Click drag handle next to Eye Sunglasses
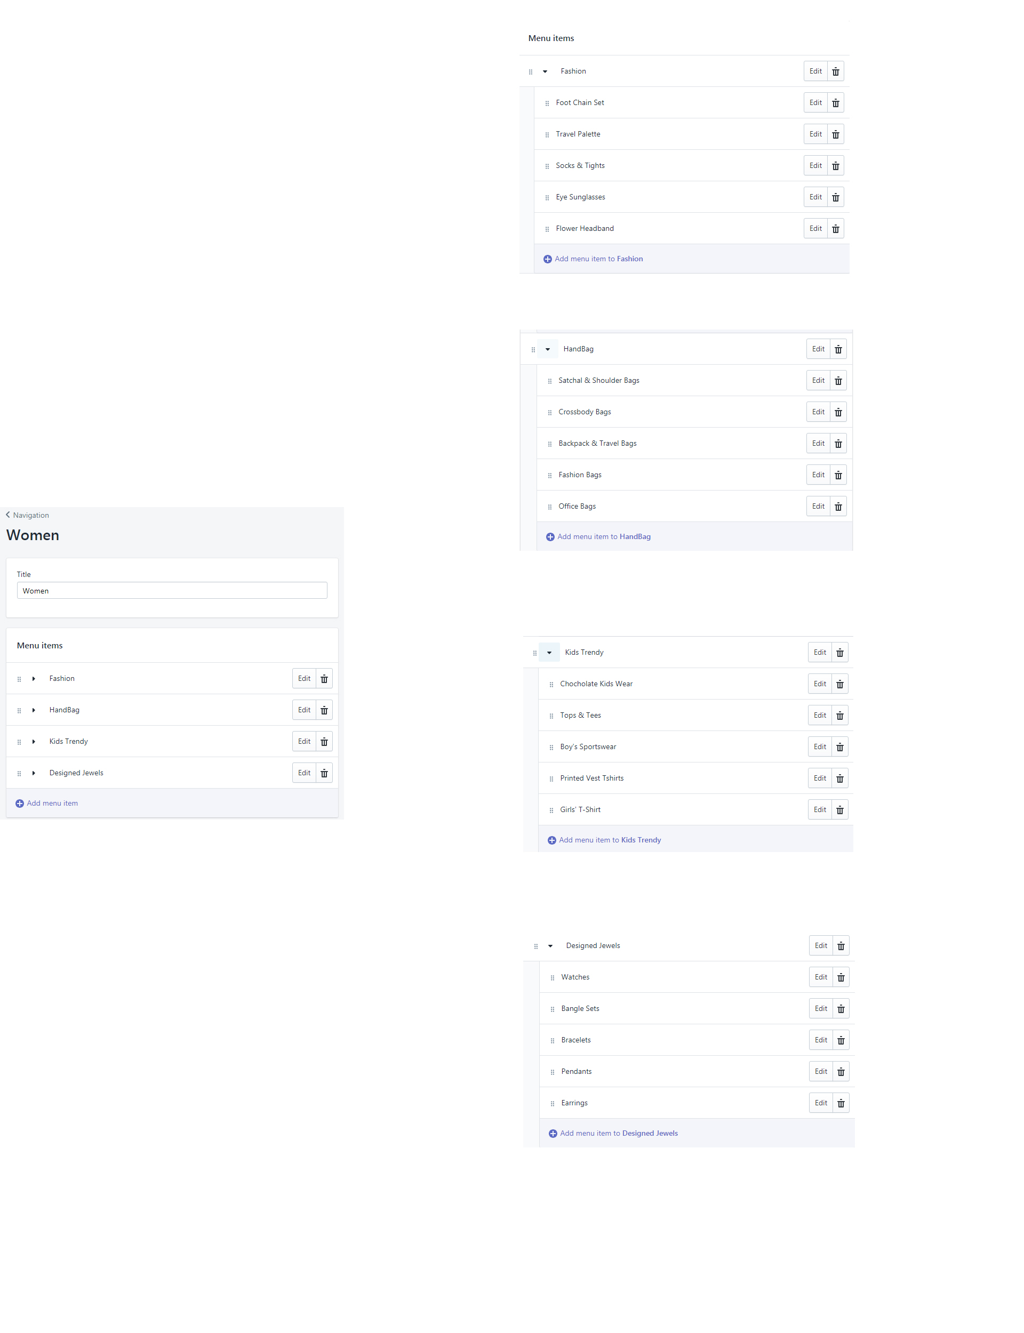This screenshot has width=1024, height=1333. tap(547, 197)
